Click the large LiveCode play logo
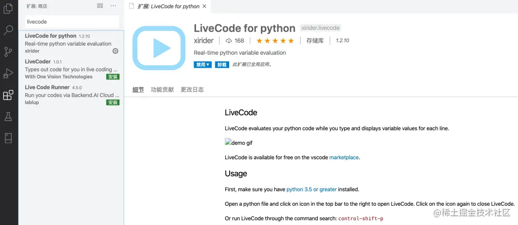This screenshot has width=518, height=225. coord(159,48)
